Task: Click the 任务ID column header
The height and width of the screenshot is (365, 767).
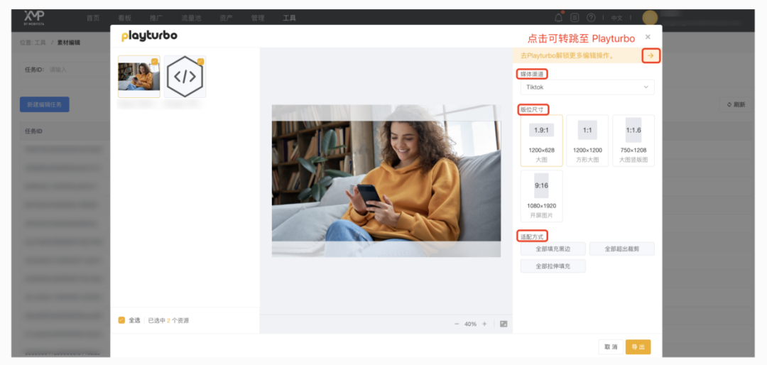Action: pyautogui.click(x=34, y=131)
